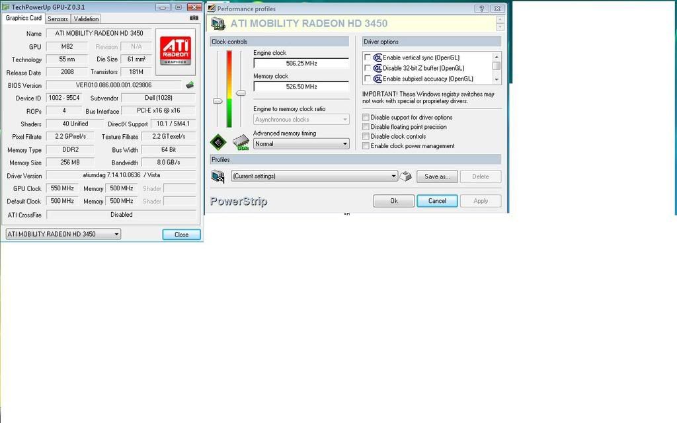Image resolution: width=677 pixels, height=423 pixels.
Task: Enable vertical sync (OpenGL) checkbox
Action: pyautogui.click(x=368, y=57)
